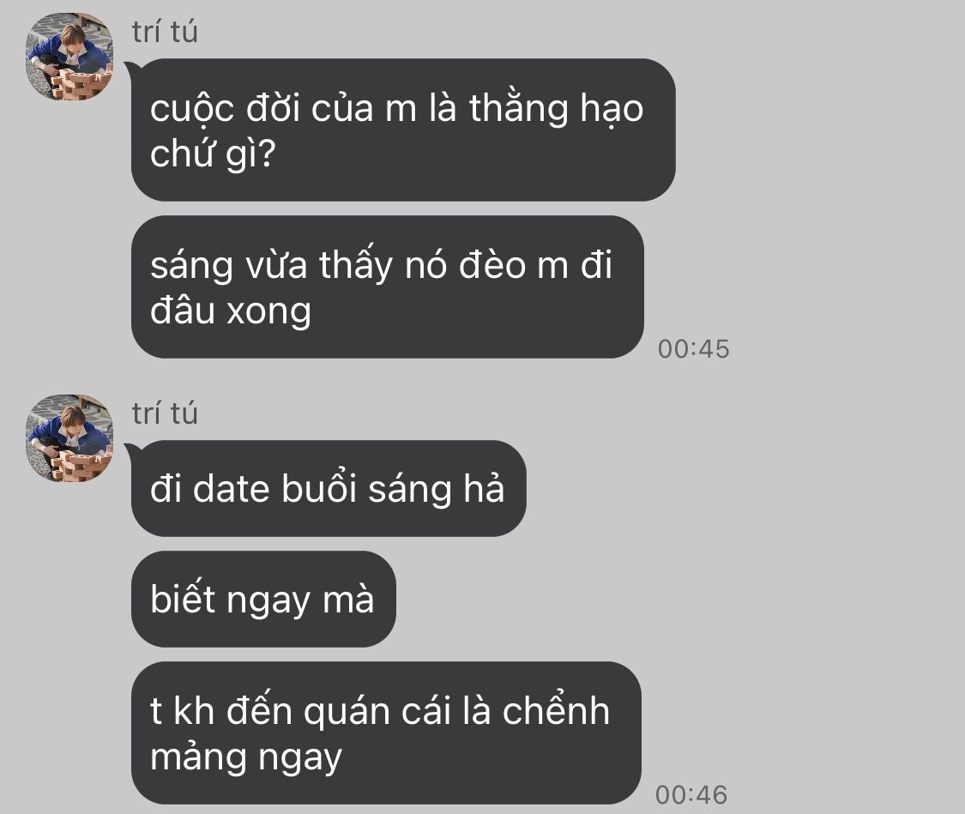Click the words 'mảng ngay' in last bubble

[x=246, y=757]
